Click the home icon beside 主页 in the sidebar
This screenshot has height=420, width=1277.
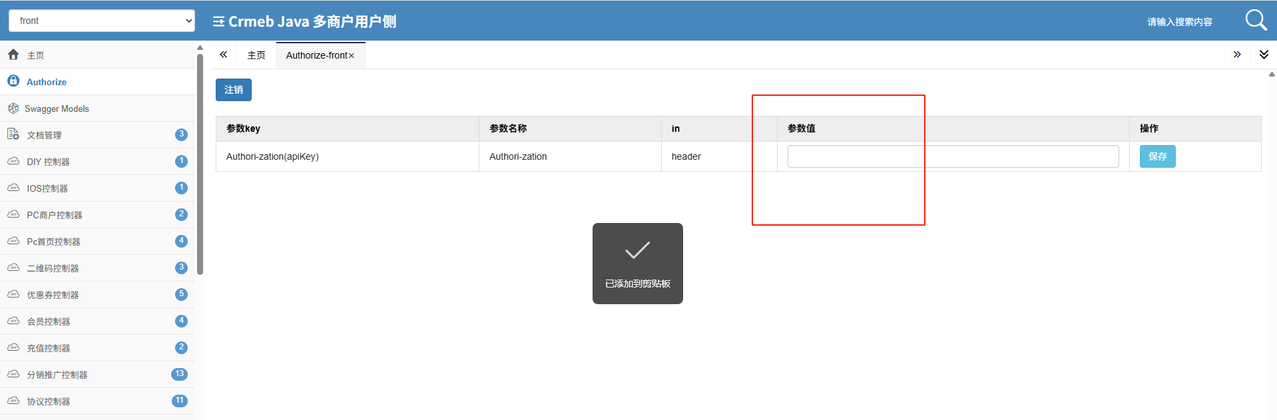[x=13, y=55]
